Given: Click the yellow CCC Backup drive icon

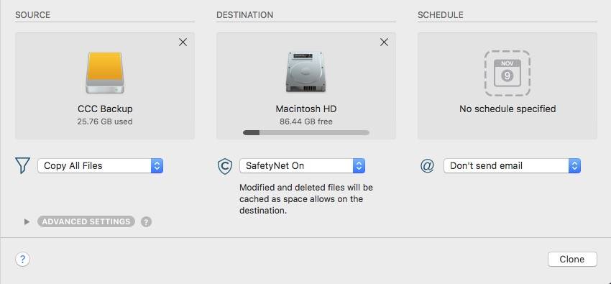Looking at the screenshot, I should coord(105,73).
